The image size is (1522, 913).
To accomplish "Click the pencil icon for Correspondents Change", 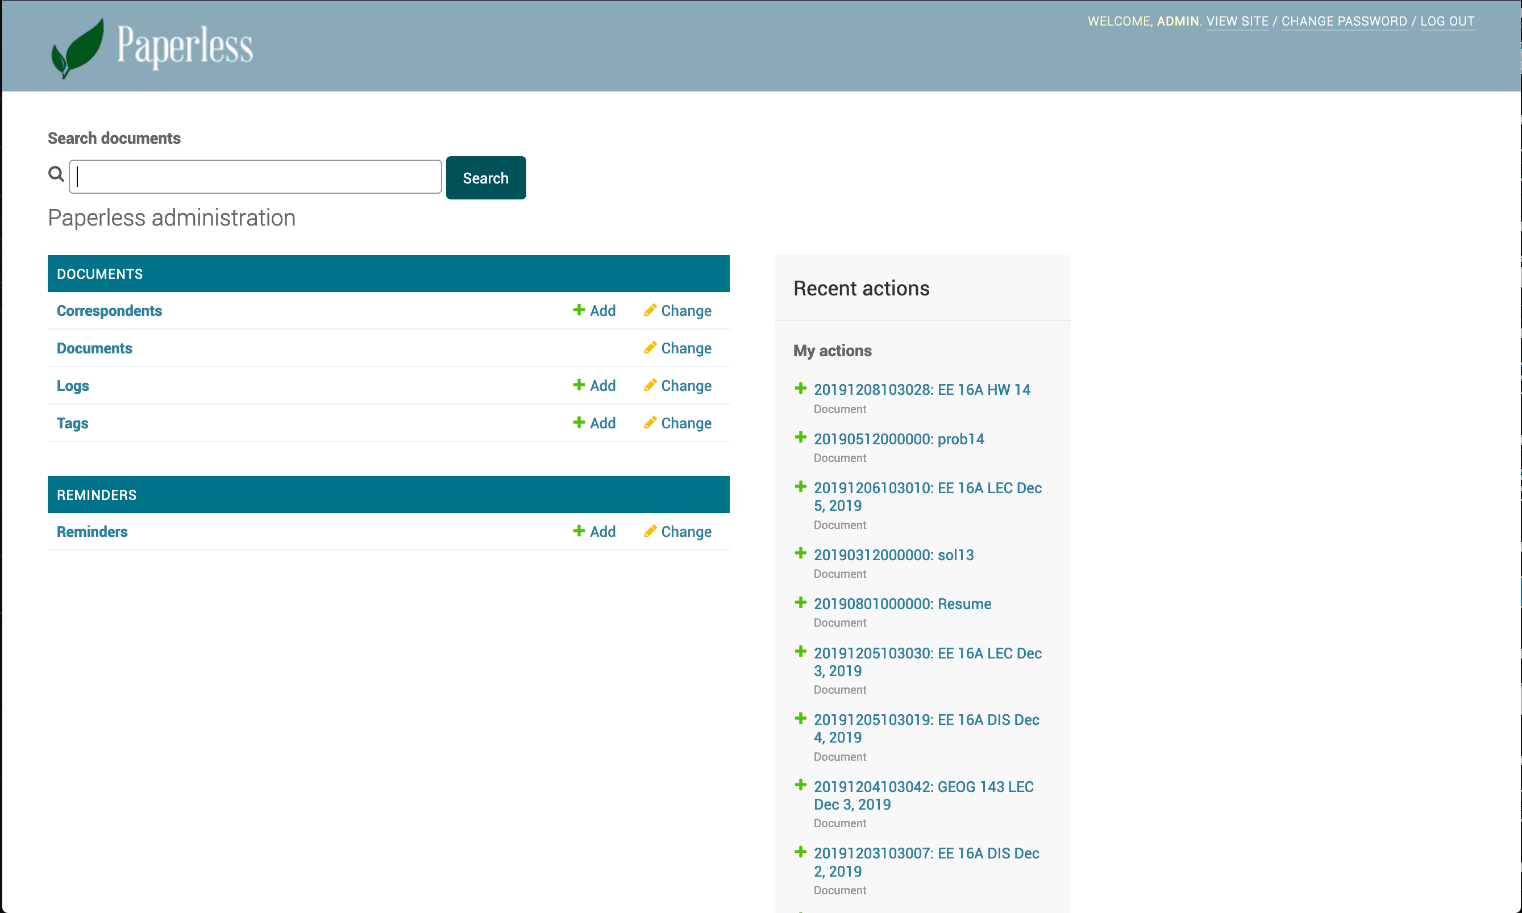I will 650,310.
